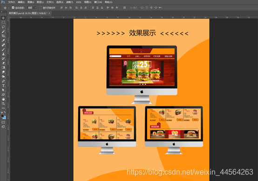Open the Image menu
258x181 pixels.
click(31, 2)
